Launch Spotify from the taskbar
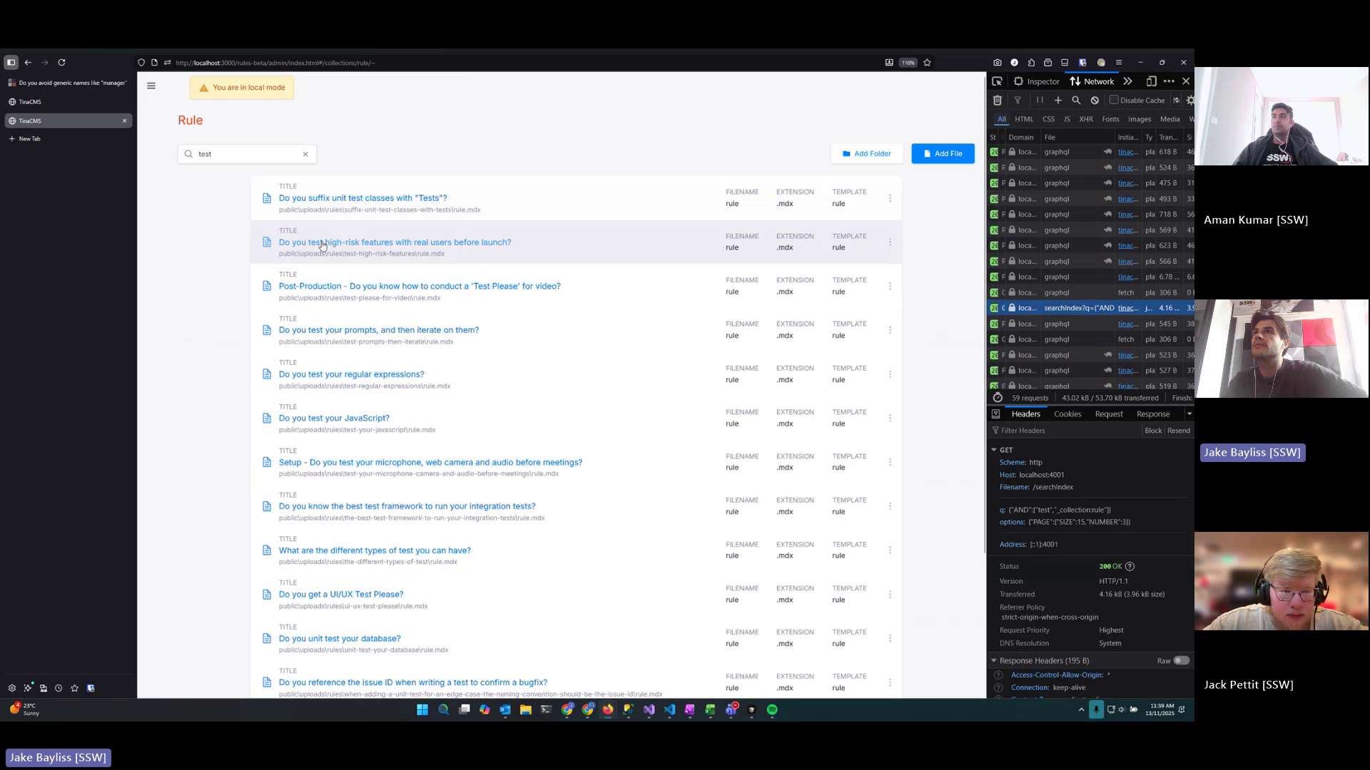1370x770 pixels. (771, 709)
